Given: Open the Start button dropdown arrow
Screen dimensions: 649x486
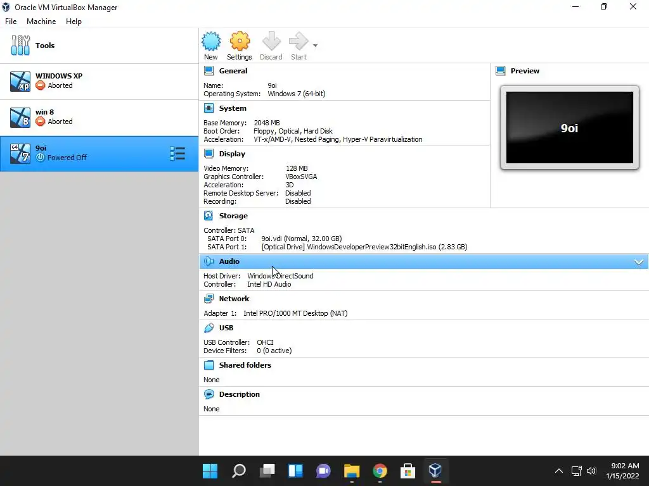Looking at the screenshot, I should (316, 46).
